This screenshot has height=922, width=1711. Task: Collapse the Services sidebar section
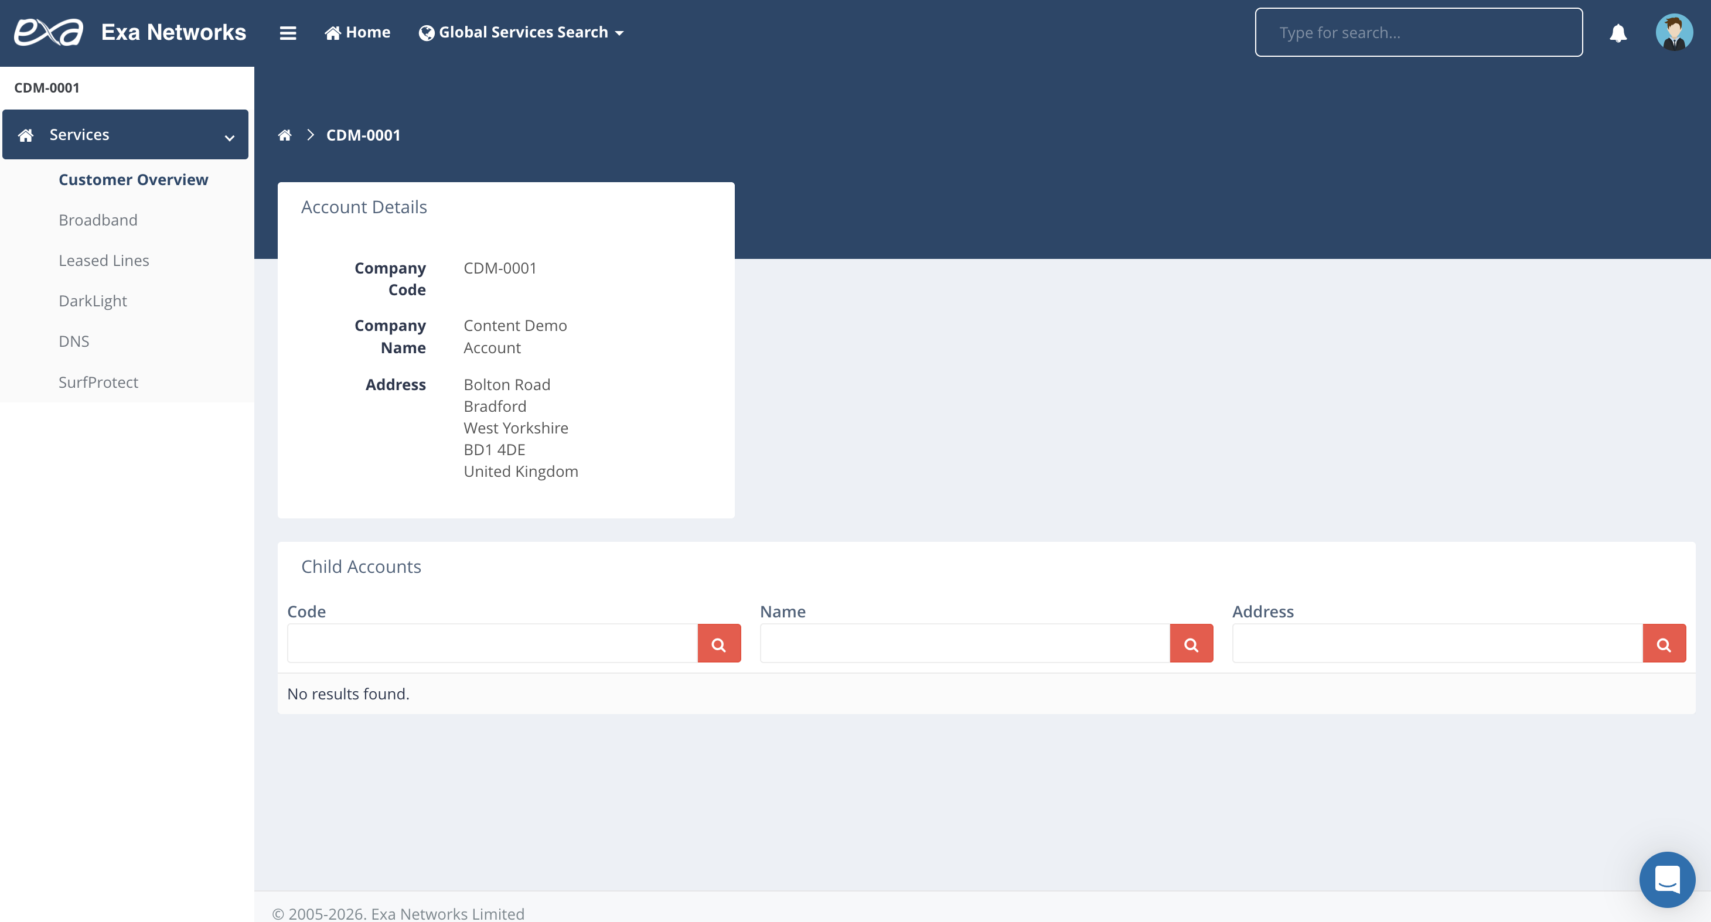pos(125,135)
